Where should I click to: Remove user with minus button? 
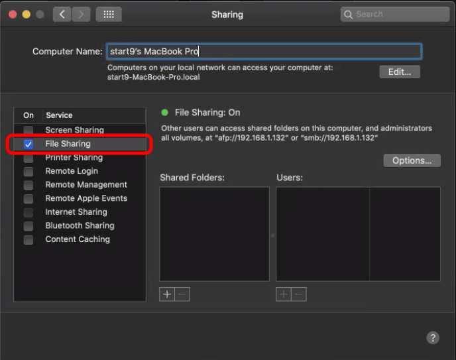tap(299, 294)
